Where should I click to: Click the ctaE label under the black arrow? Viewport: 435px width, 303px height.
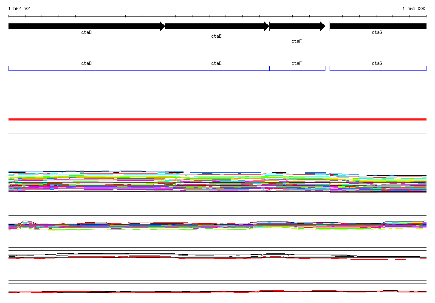point(216,36)
